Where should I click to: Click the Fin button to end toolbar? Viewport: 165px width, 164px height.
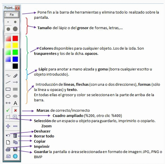[x=12, y=15]
